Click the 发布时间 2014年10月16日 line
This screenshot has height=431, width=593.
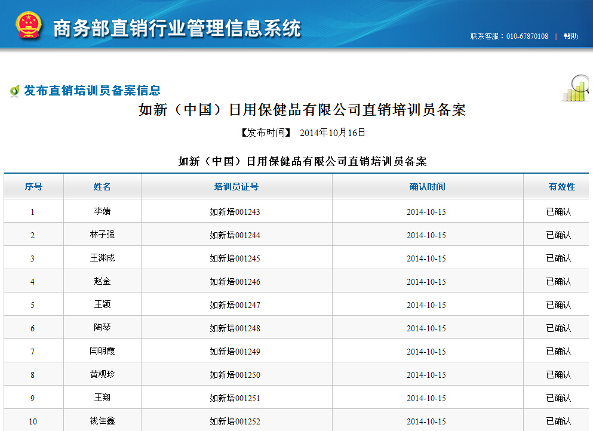coord(303,133)
